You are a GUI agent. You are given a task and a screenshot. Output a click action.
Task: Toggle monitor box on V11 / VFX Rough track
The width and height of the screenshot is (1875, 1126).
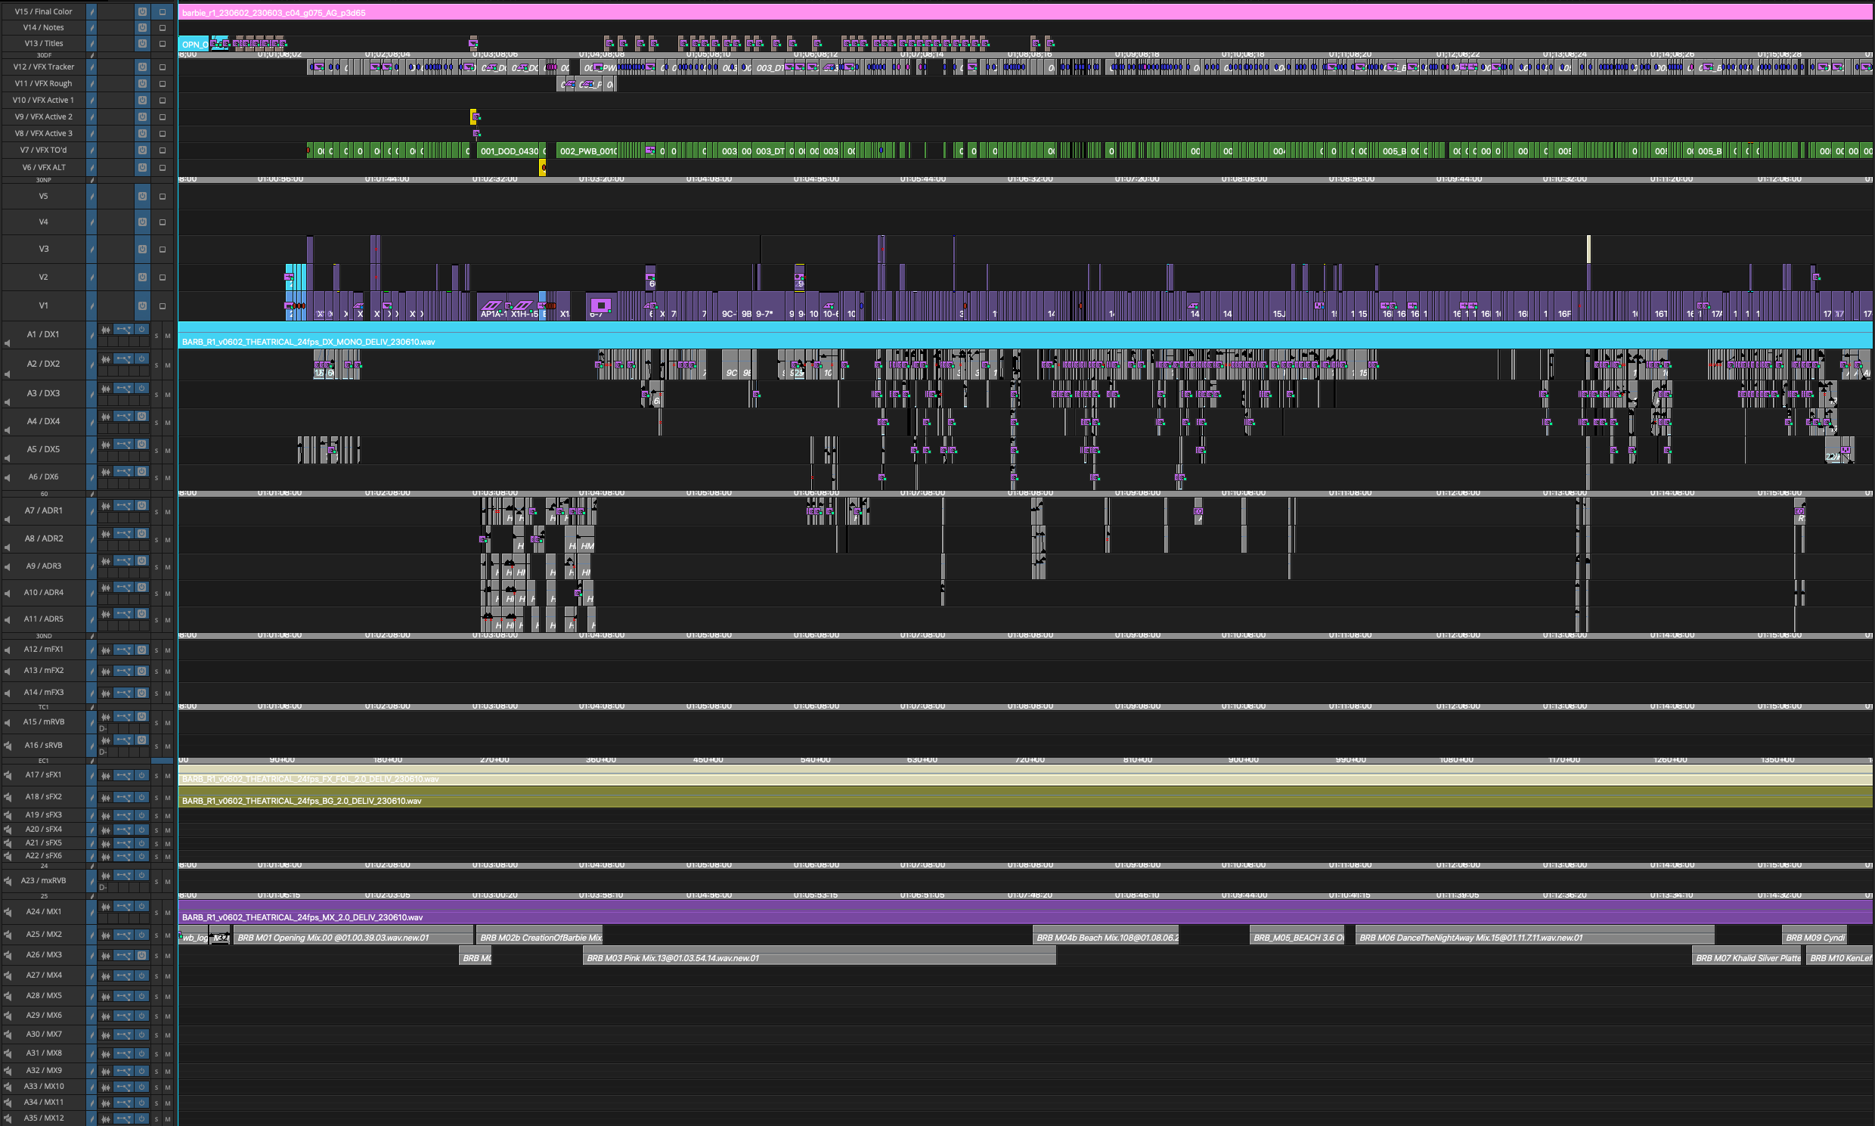tap(163, 83)
